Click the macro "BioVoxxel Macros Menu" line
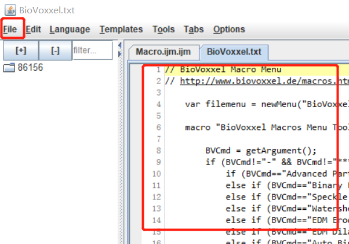Screen dimensions: 349x244 267,128
